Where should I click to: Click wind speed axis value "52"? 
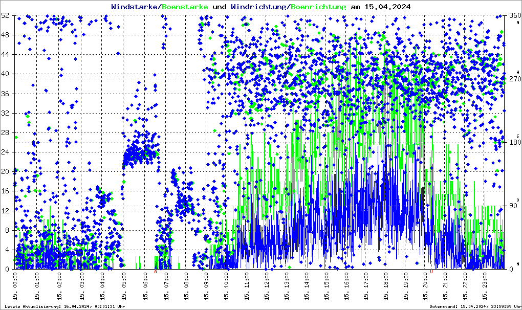5,15
